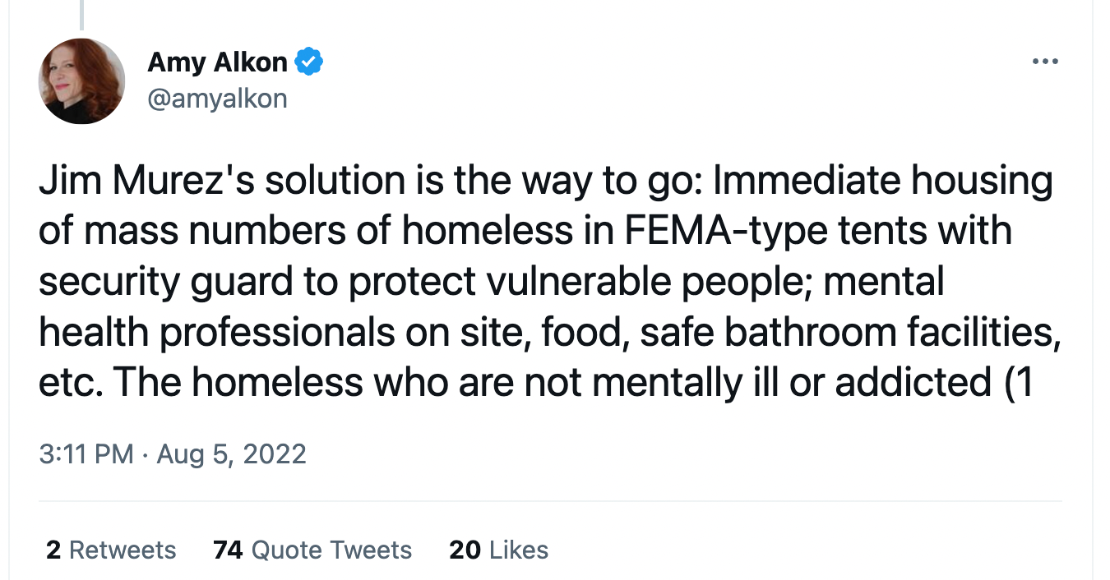Image resolution: width=1110 pixels, height=580 pixels.
Task: View the Retweets list
Action: click(111, 550)
